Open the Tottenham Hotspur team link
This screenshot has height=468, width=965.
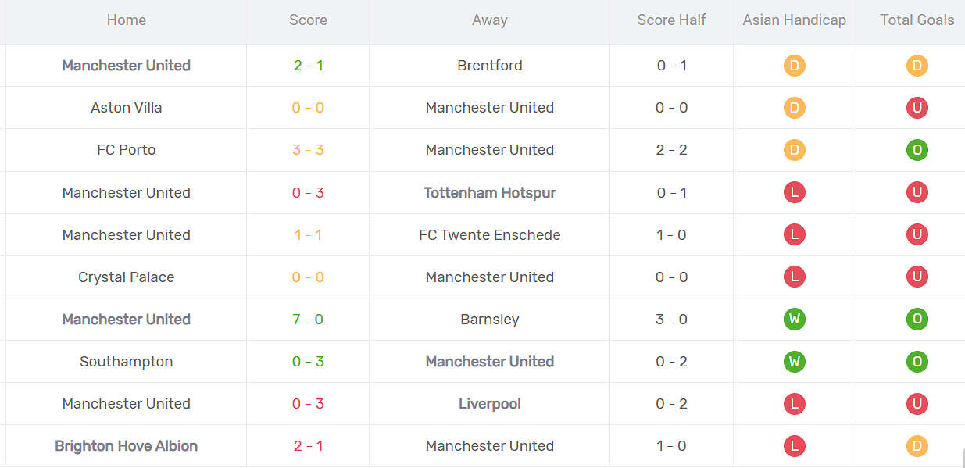coord(490,192)
